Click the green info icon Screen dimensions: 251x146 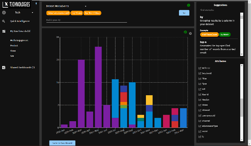coord(189,5)
